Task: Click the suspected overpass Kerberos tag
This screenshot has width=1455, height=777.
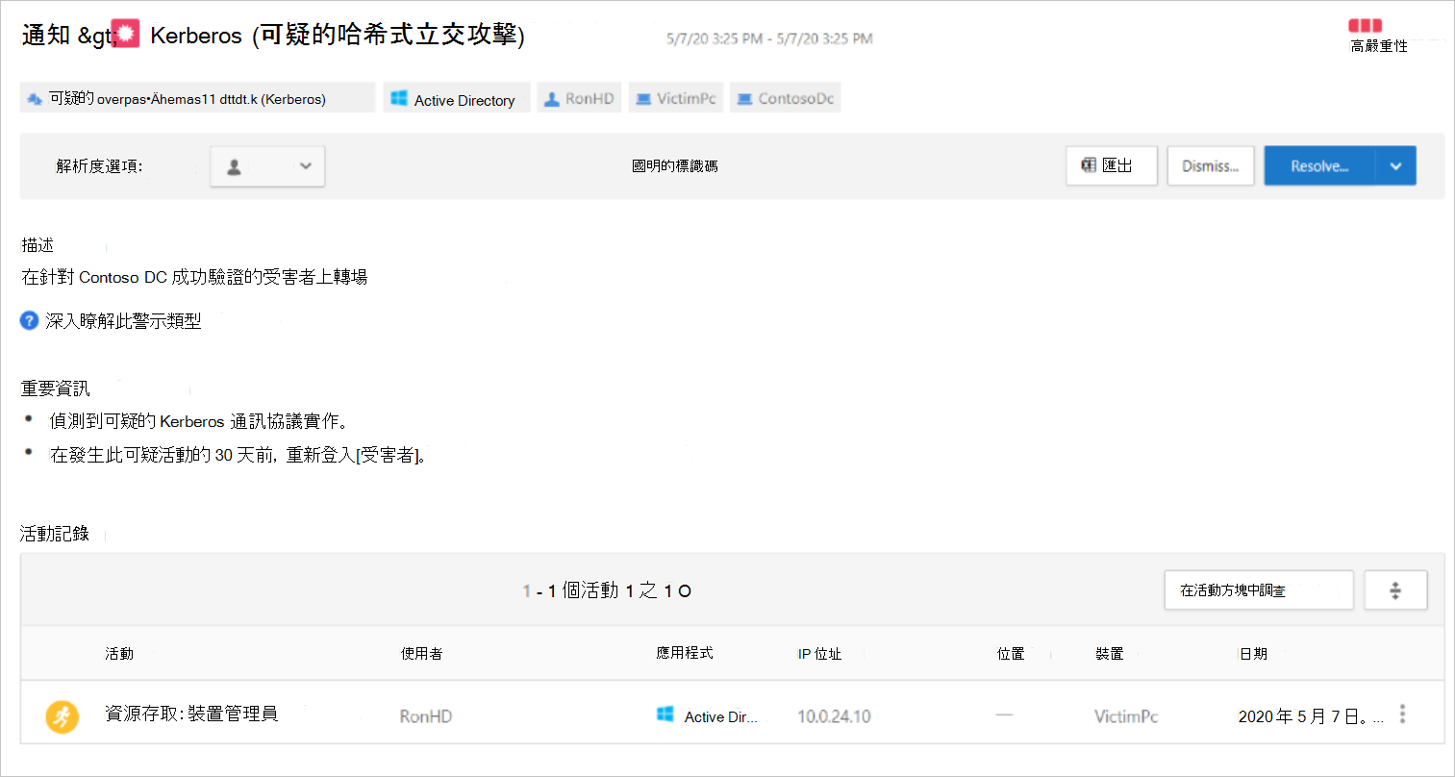Action: pos(197,98)
